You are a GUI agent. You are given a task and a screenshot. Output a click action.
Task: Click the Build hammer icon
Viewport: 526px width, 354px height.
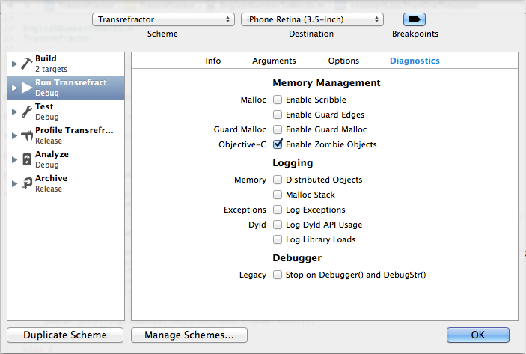26,64
